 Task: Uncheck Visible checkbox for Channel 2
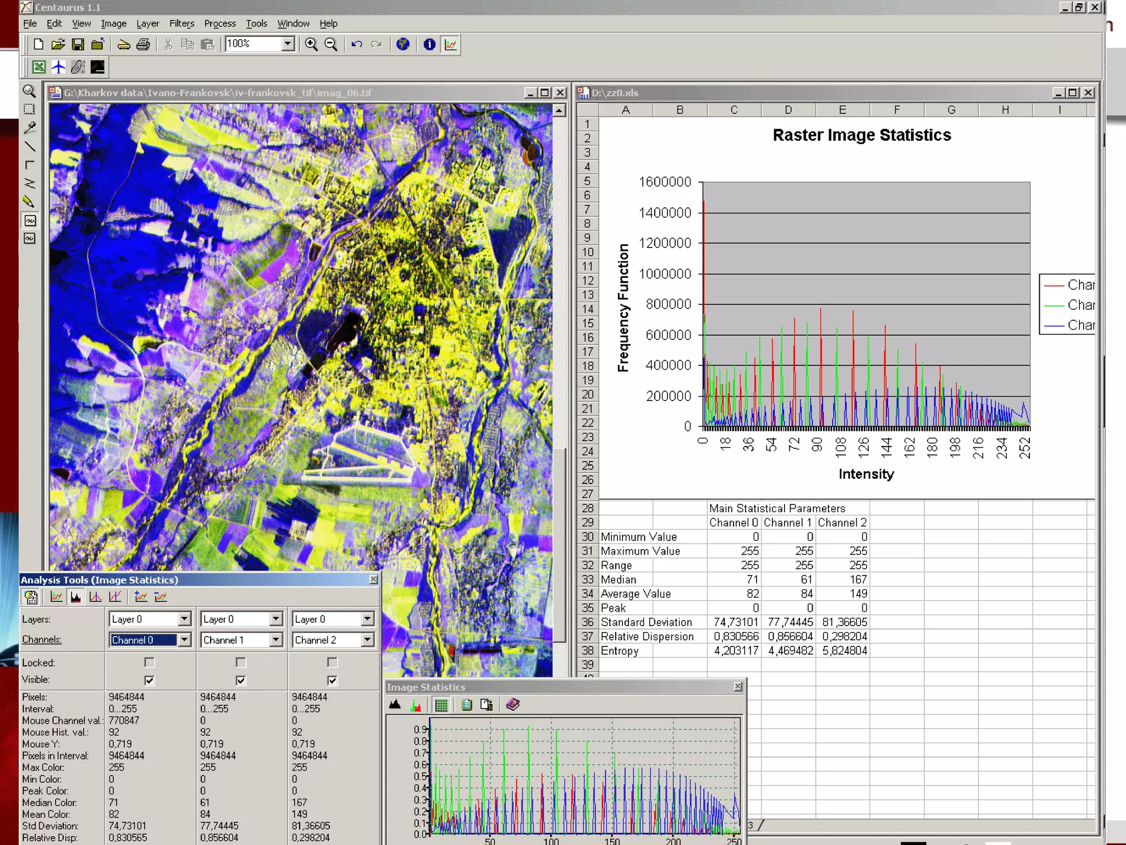pyautogui.click(x=332, y=681)
